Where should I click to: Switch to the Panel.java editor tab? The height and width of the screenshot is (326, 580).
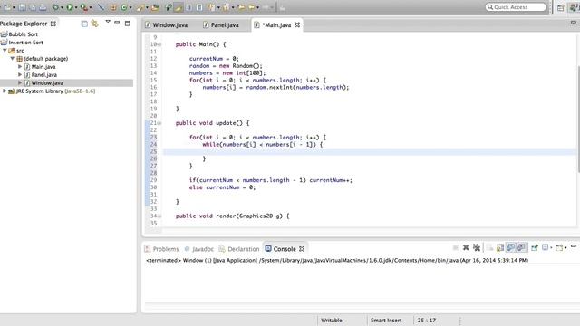click(221, 24)
